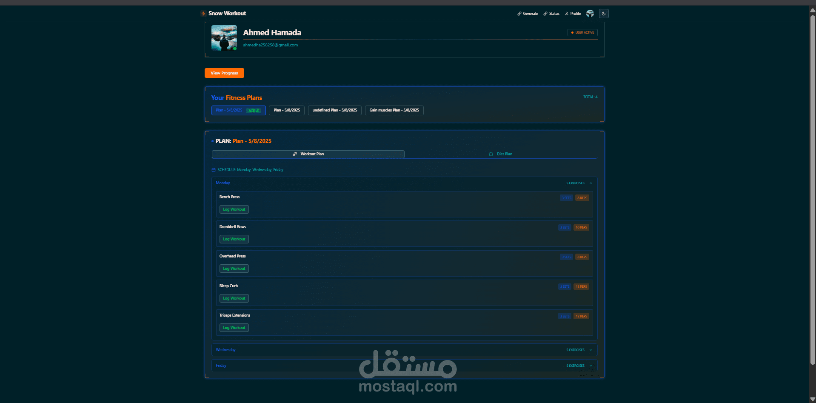Screen dimensions: 816x403
Task: Click the calendar icon beside SCHEDULE
Action: pos(213,169)
